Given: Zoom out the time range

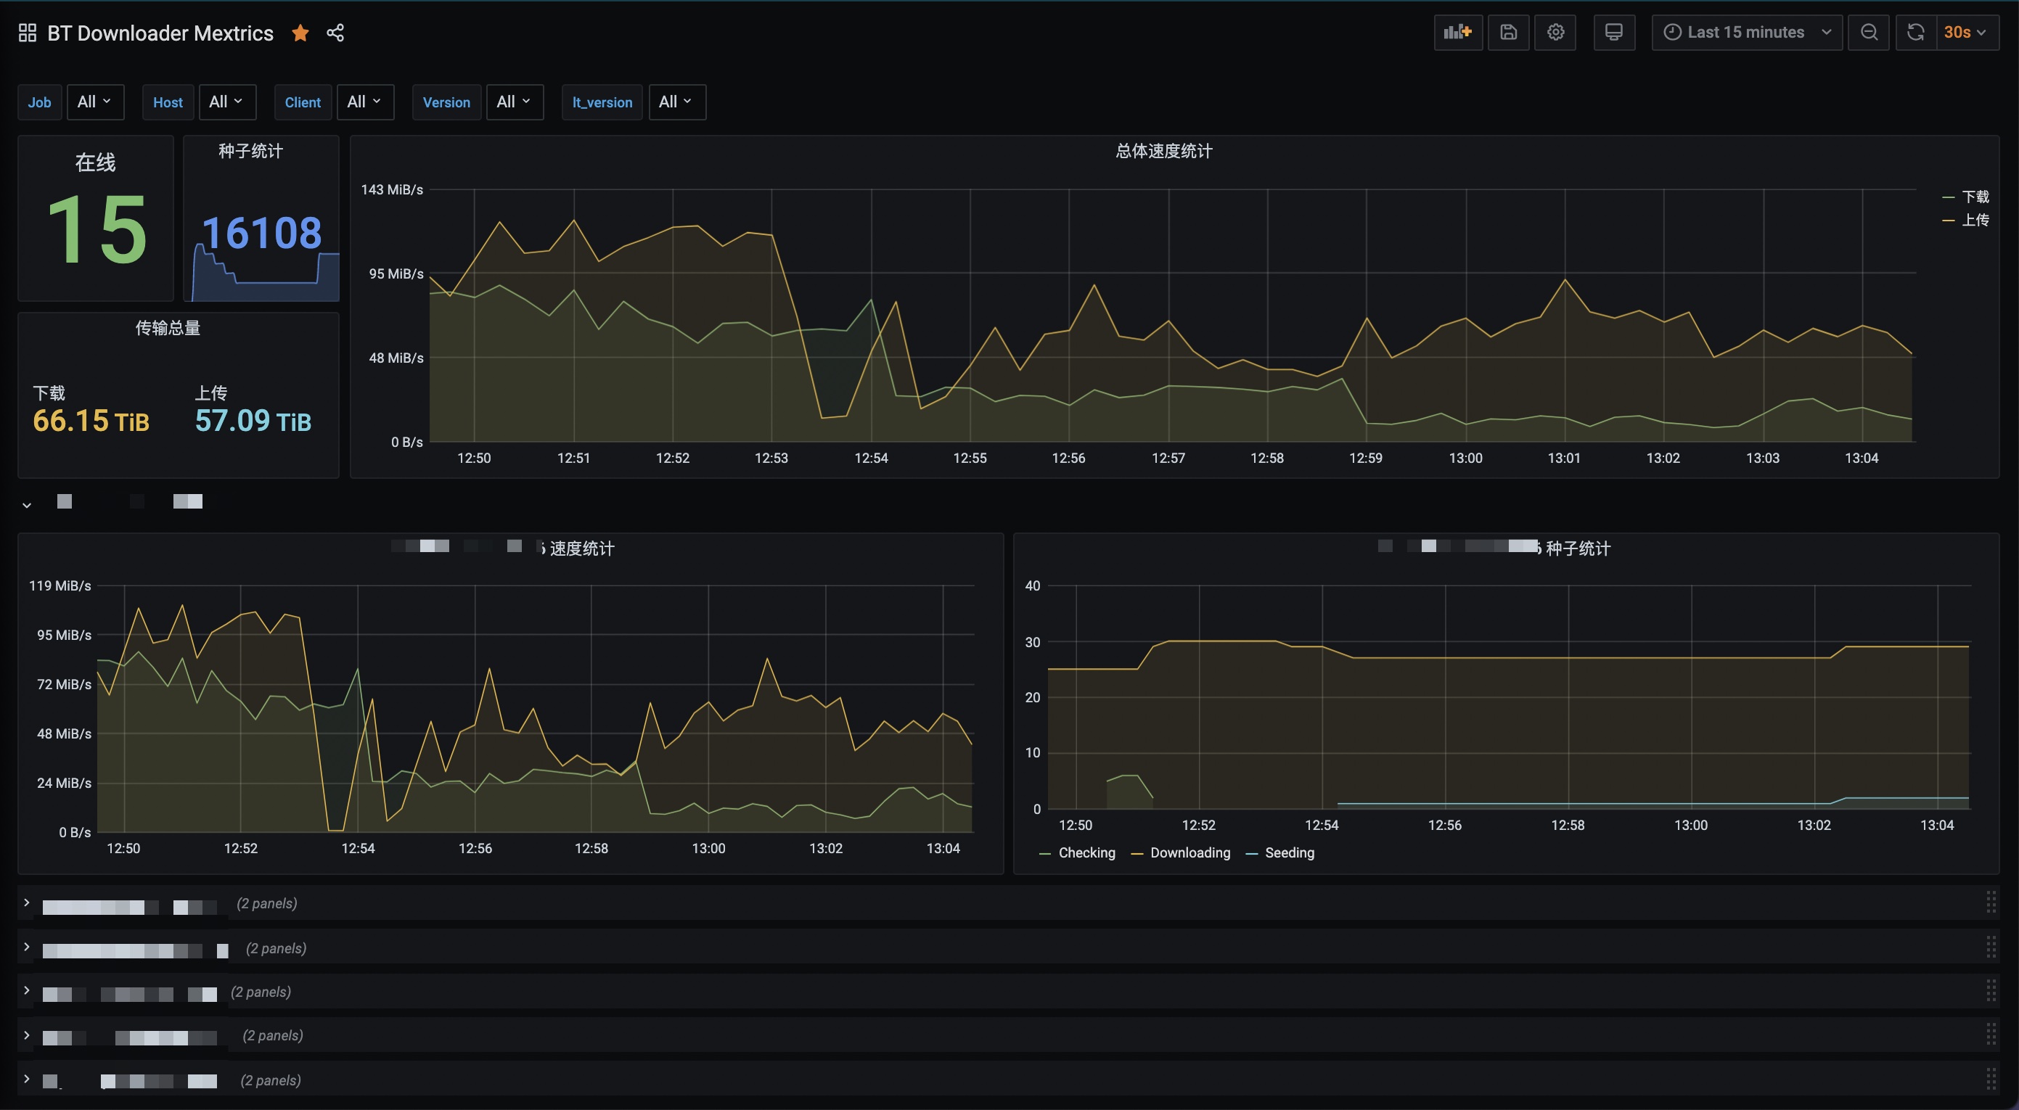Looking at the screenshot, I should point(1869,32).
